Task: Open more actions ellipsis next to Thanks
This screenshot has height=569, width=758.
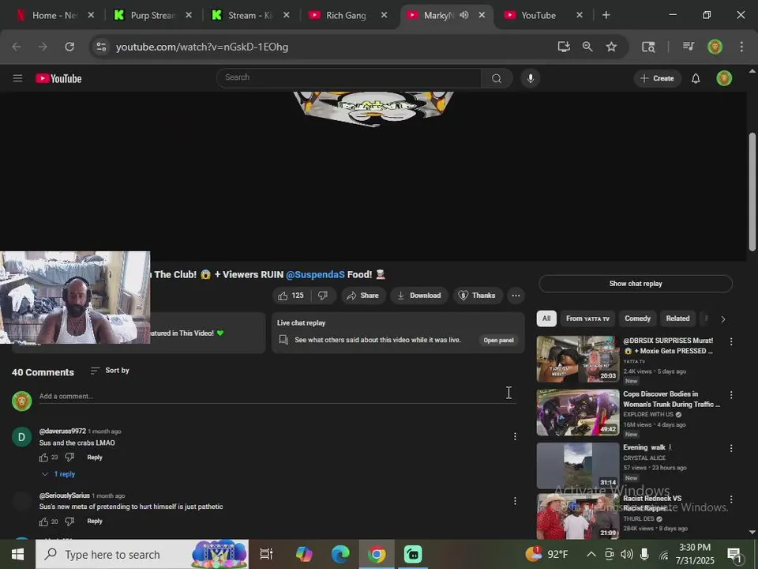Action: 516,296
